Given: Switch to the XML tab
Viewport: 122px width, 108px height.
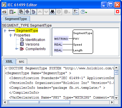Looking at the screenshot, I should click(x=9, y=62).
